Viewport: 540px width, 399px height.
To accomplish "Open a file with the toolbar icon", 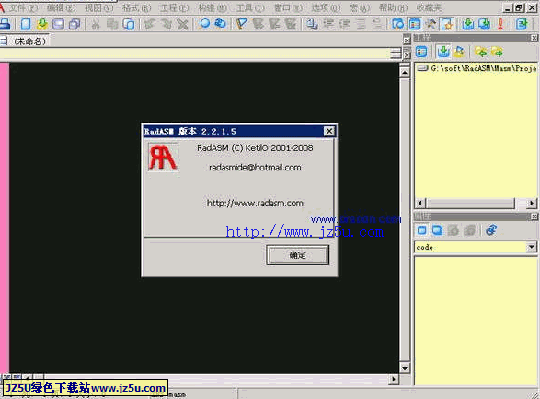I will pyautogui.click(x=42, y=24).
